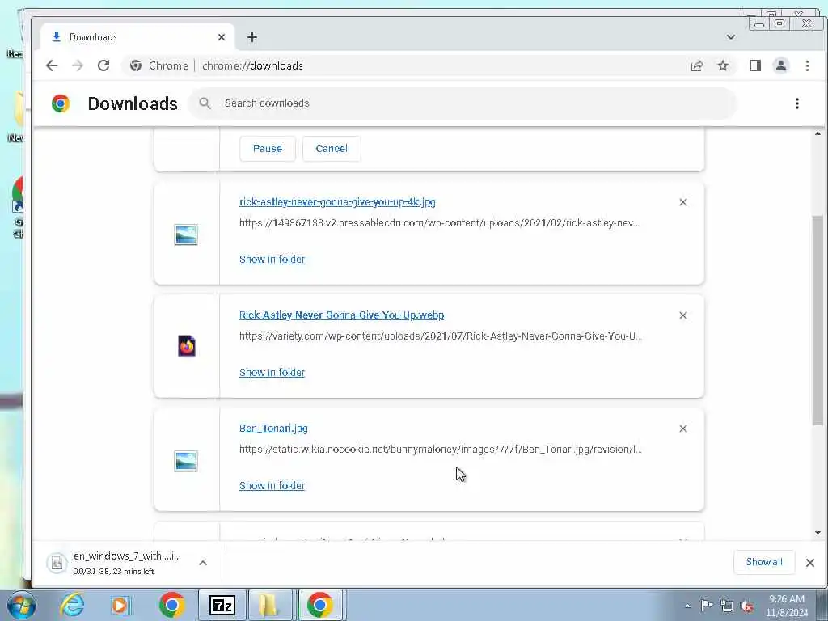Image resolution: width=828 pixels, height=621 pixels.
Task: Click the pressablecdn.com source URL text
Action: click(439, 223)
